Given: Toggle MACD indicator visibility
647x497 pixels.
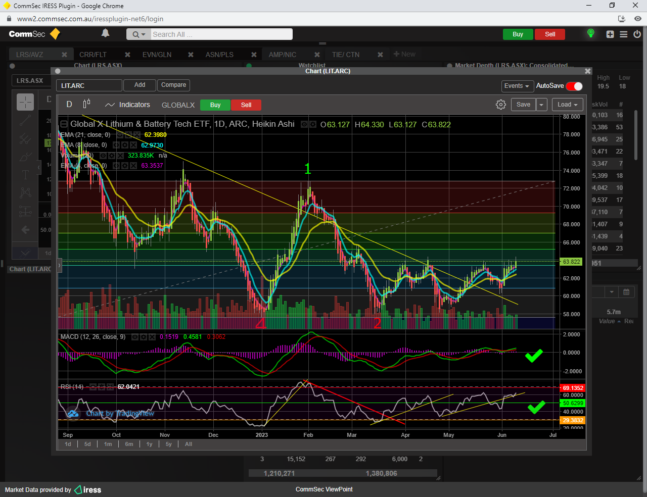Looking at the screenshot, I should 135,337.
